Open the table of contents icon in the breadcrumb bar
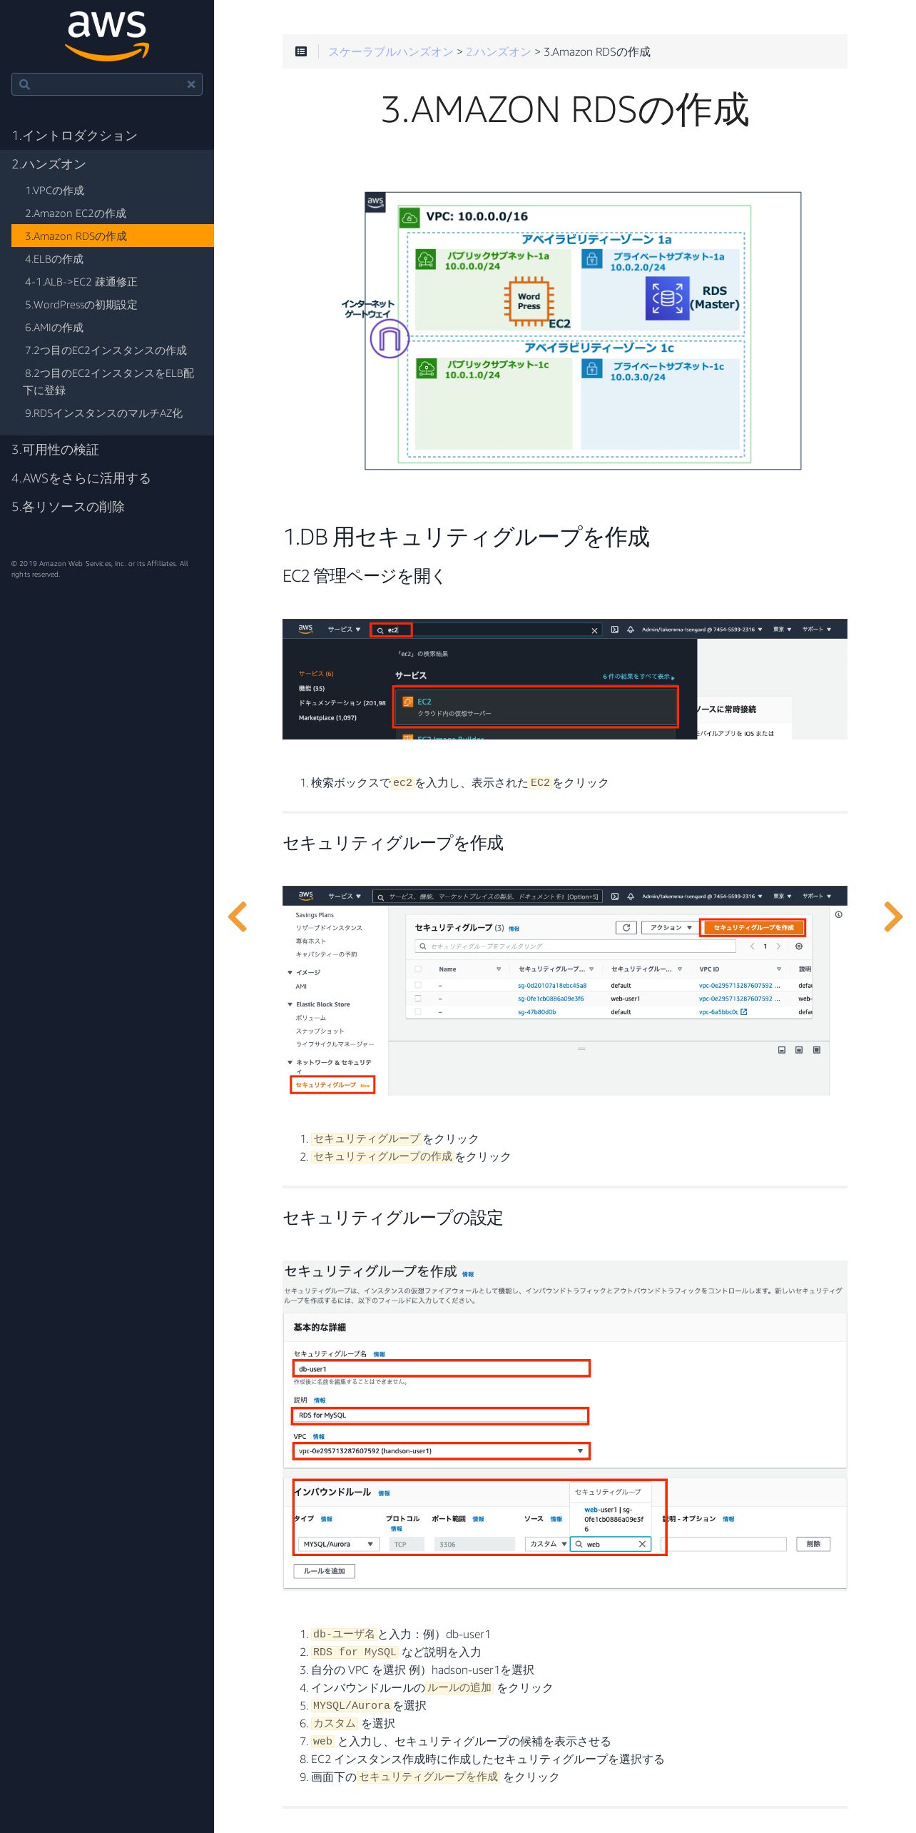This screenshot has height=1833, width=916. (x=301, y=51)
